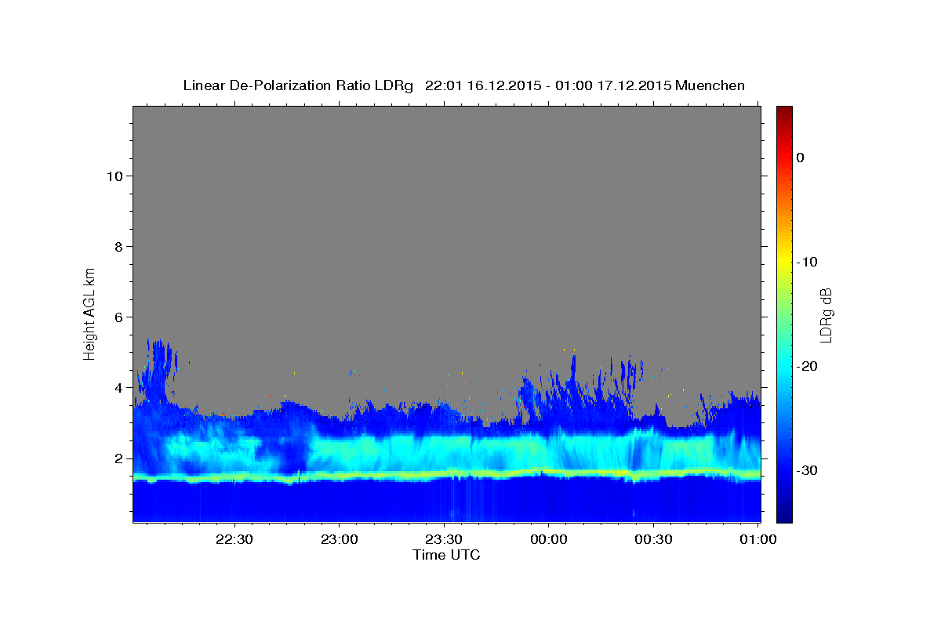941x627 pixels.
Task: Click the plot title "Linear De-Polarization Ratio LDRg"
Action: [x=297, y=85]
